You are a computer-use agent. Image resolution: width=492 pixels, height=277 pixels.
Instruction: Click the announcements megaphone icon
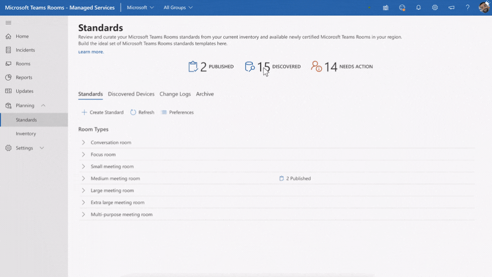coord(451,7)
